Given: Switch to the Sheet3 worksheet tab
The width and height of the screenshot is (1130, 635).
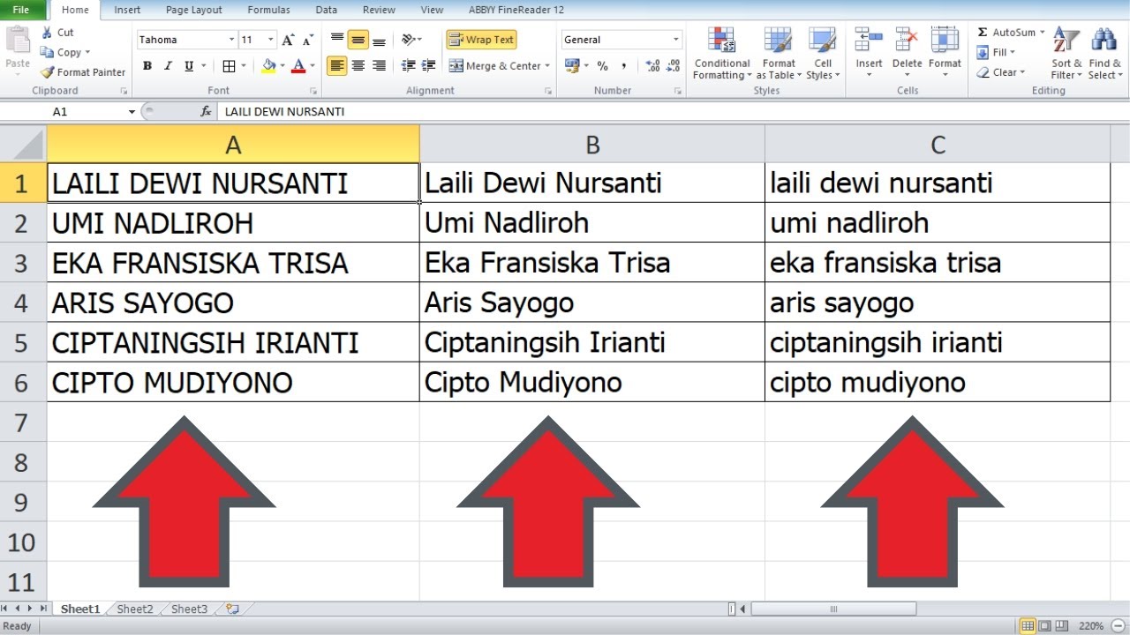Looking at the screenshot, I should (189, 609).
